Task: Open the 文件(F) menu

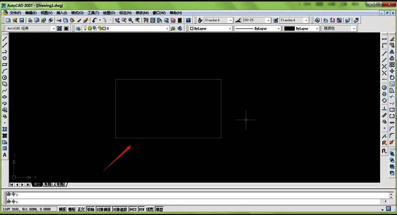Action: pos(15,12)
